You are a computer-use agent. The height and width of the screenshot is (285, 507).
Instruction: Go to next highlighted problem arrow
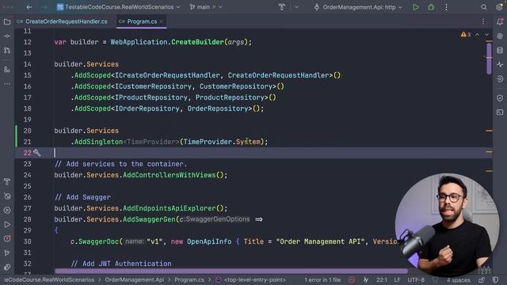[486, 35]
